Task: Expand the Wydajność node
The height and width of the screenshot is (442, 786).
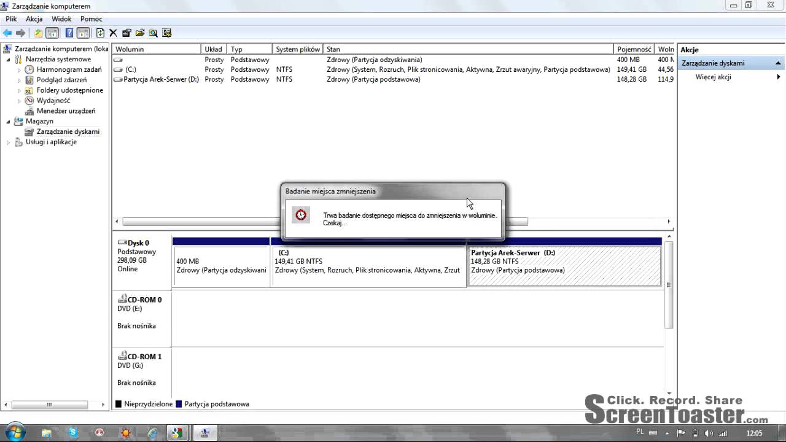Action: (18, 101)
